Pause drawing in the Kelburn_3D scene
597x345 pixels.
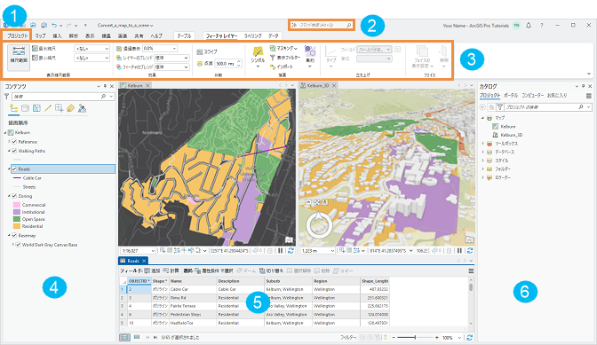click(459, 251)
